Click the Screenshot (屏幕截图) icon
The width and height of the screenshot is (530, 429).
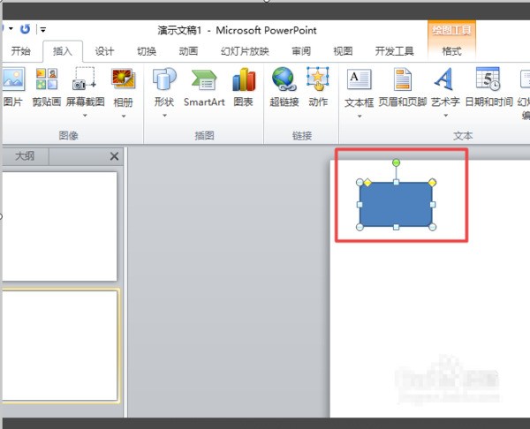(x=85, y=81)
